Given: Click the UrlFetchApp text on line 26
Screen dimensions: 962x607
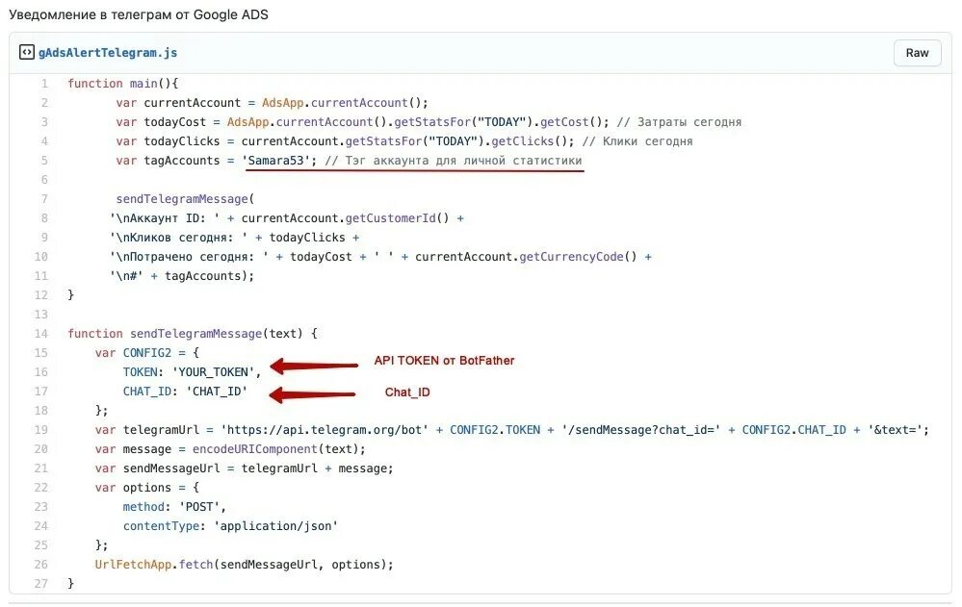Looking at the screenshot, I should coord(135,565).
